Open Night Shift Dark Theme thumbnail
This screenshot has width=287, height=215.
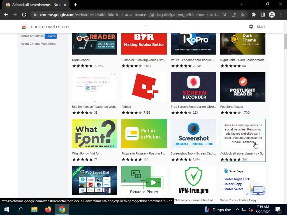coord(243,44)
